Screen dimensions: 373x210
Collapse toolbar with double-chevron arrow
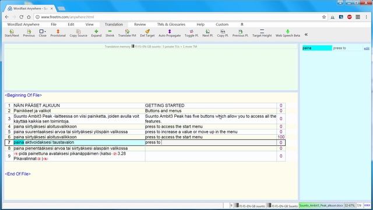coord(306,34)
